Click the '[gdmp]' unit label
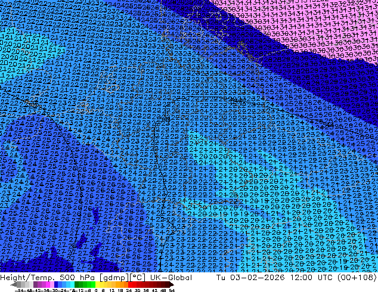Screen dimensions: 378x292 point(113,278)
